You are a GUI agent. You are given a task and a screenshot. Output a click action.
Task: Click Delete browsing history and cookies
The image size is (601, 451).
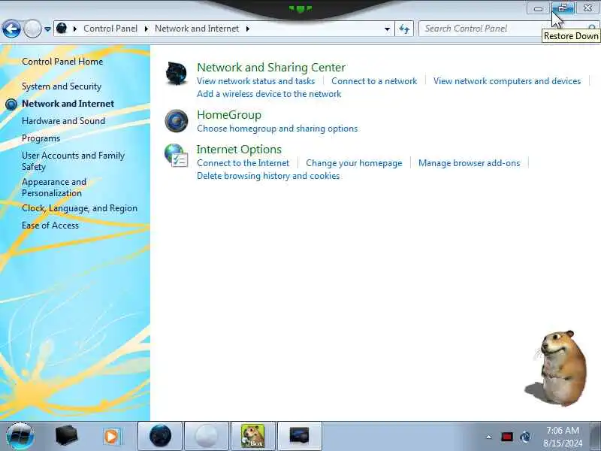tap(268, 176)
